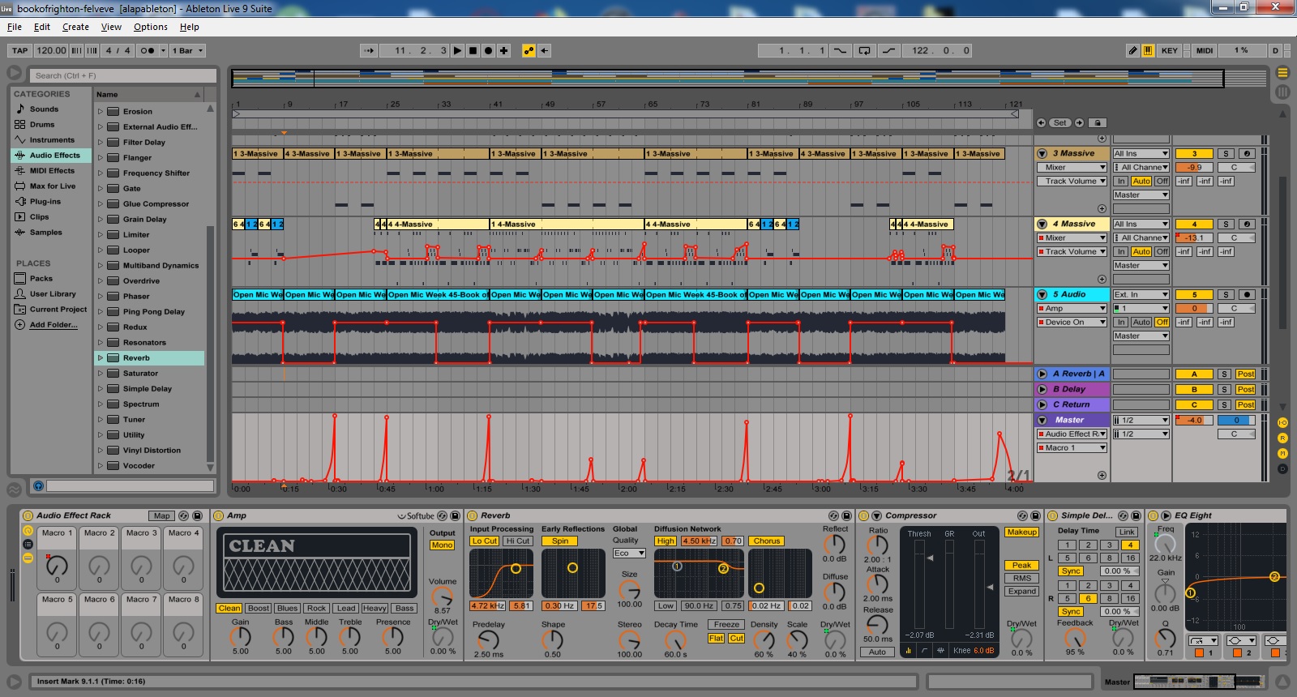Expand the Reverb folder in browser

[101, 358]
